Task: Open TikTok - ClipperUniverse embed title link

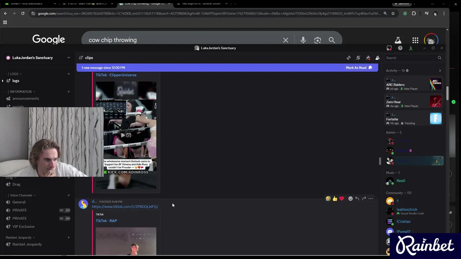Action: coord(116,75)
